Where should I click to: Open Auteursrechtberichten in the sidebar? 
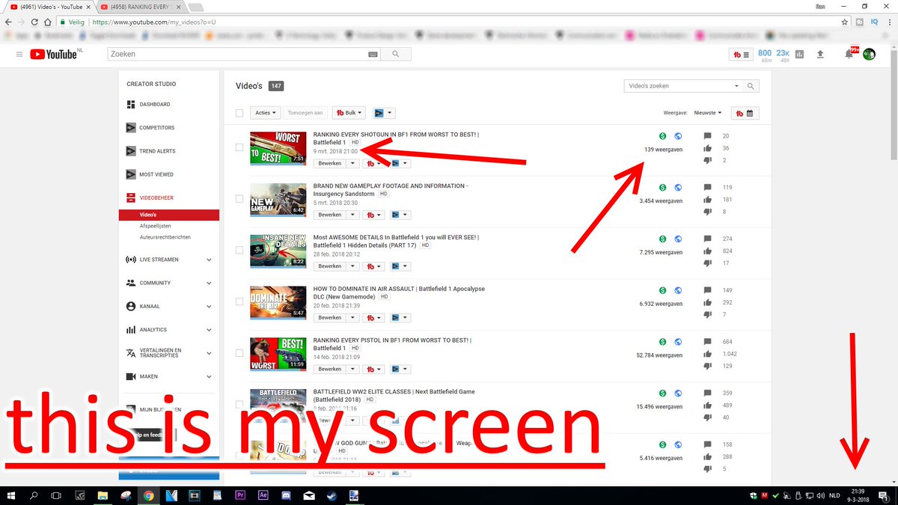(x=165, y=237)
